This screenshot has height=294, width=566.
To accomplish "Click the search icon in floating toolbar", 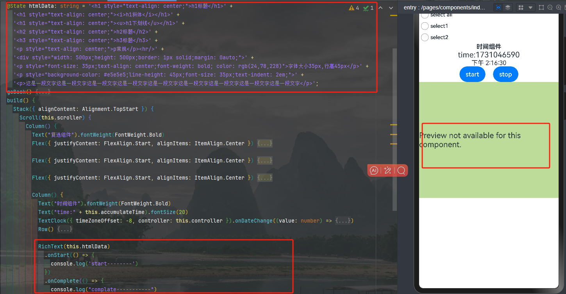I will [401, 170].
